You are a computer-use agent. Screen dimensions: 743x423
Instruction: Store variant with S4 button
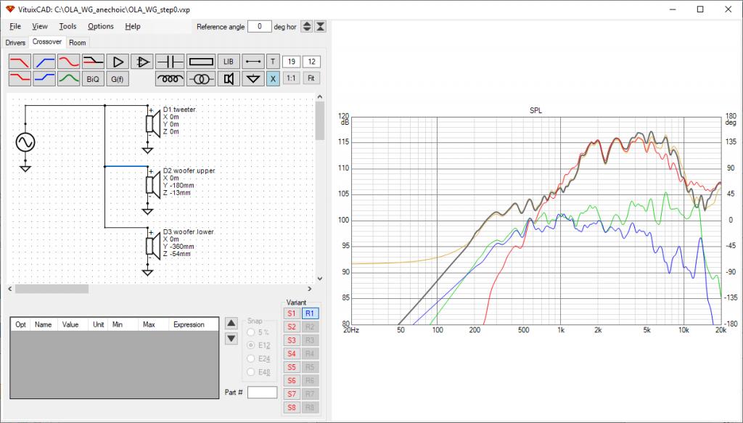[x=292, y=354]
